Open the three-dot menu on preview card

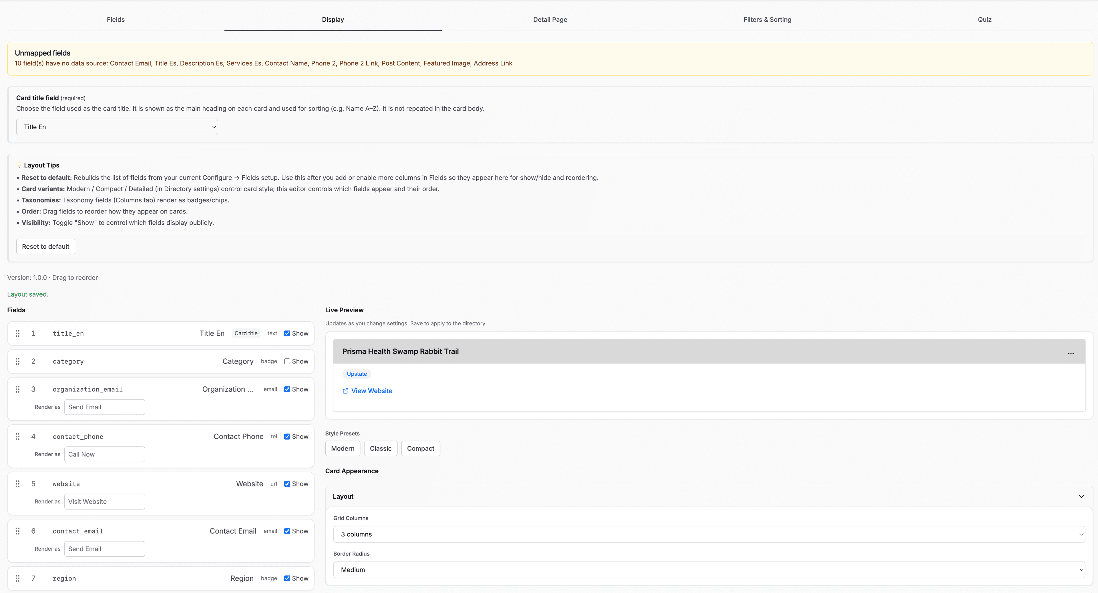(1070, 353)
